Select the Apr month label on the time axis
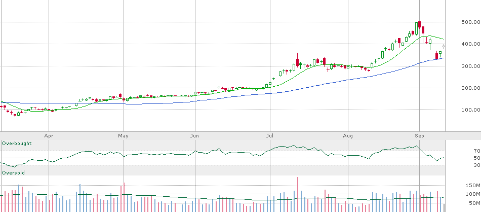Screen dimensions: 481x212 48,136
